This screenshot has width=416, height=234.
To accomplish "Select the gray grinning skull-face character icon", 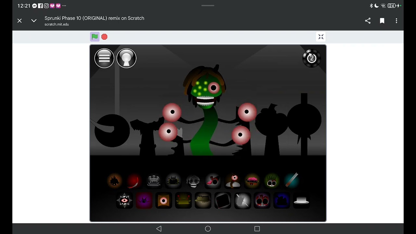I will coord(193,181).
